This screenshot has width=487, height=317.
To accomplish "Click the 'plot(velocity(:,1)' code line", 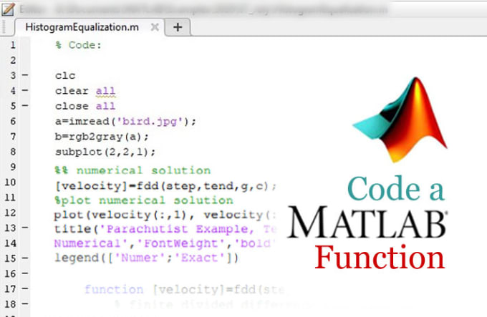I will (x=165, y=215).
